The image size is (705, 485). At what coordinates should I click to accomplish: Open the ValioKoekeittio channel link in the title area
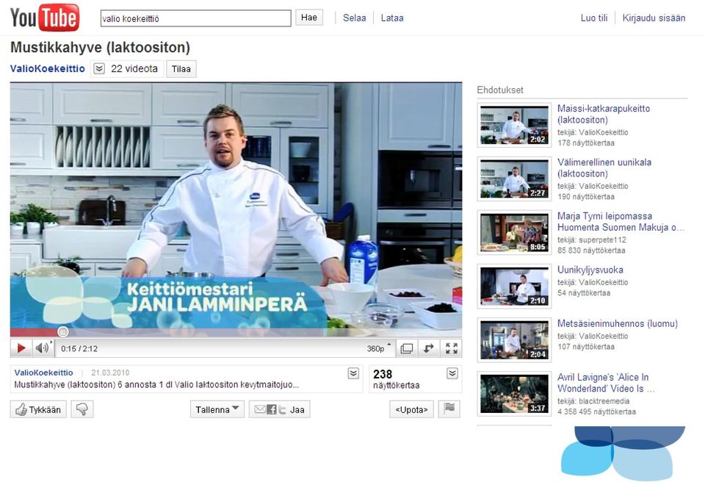pyautogui.click(x=48, y=68)
